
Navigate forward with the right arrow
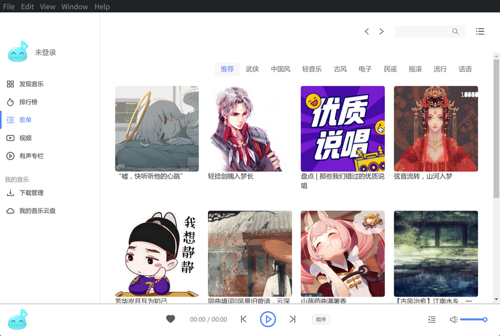(381, 31)
